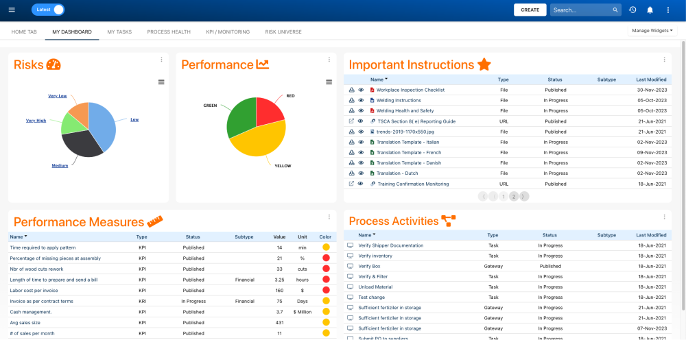The height and width of the screenshot is (340, 686).
Task: Open Performance Measures widget kebab menu
Action: pyautogui.click(x=329, y=217)
